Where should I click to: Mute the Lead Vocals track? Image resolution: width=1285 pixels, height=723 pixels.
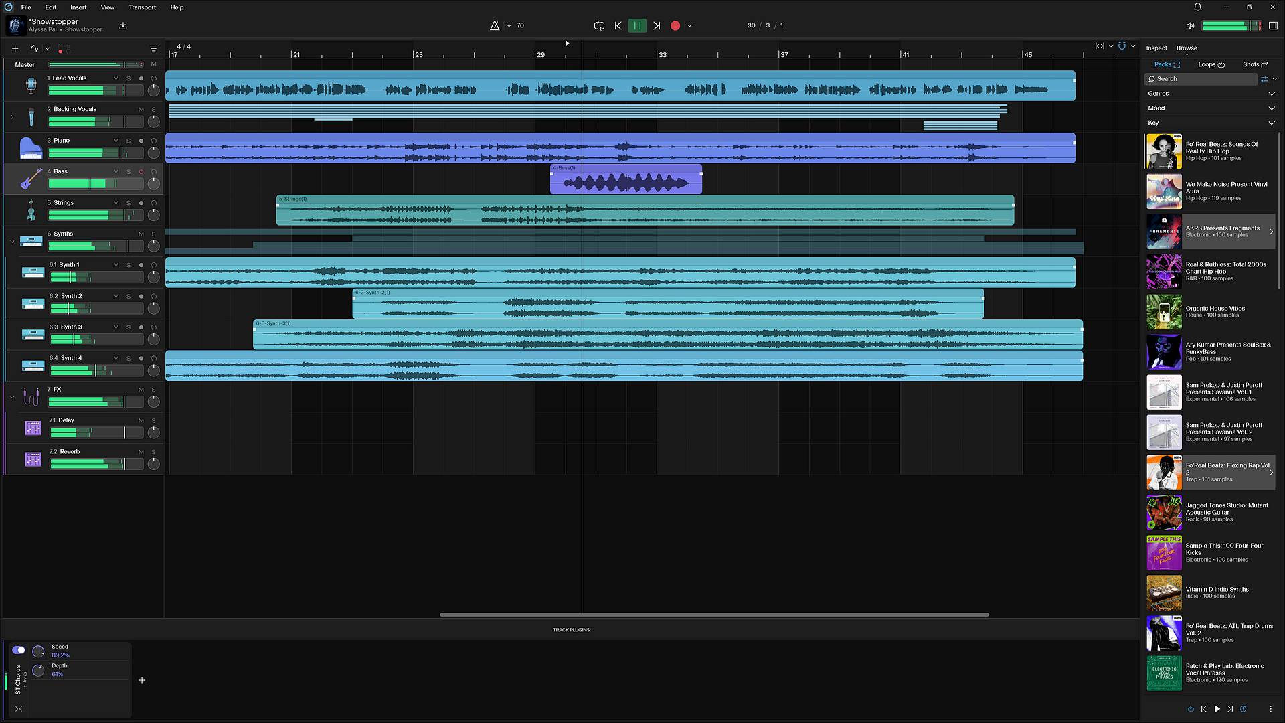tap(116, 78)
